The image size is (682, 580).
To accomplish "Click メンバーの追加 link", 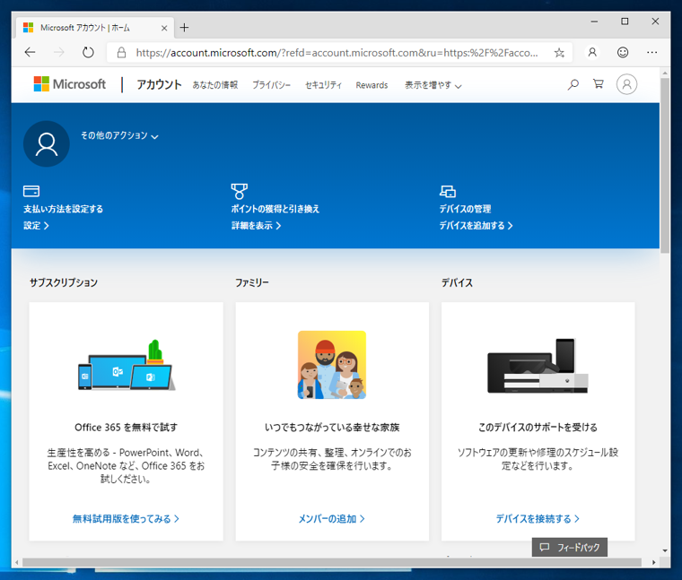I will click(331, 519).
